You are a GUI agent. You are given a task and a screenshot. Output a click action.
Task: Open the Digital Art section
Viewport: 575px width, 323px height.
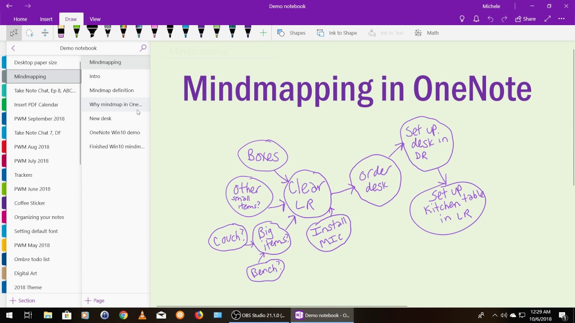coord(43,273)
